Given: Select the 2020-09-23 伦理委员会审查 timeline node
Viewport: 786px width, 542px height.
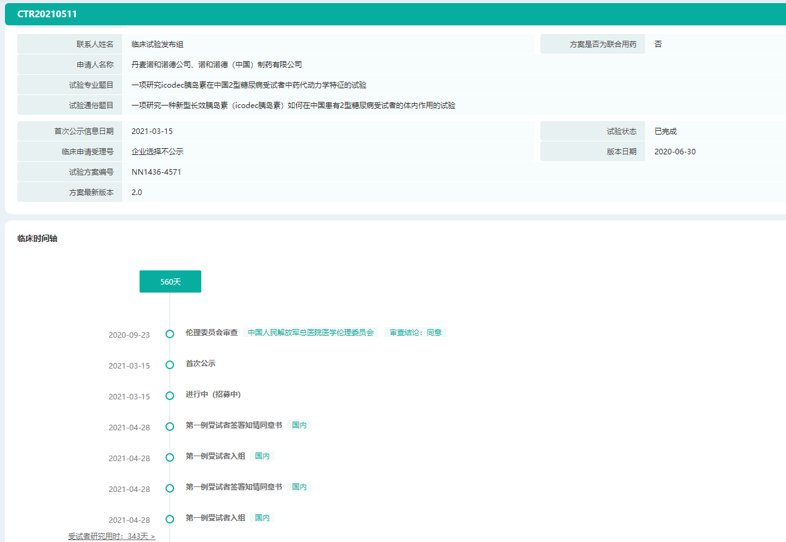Looking at the screenshot, I should point(170,334).
